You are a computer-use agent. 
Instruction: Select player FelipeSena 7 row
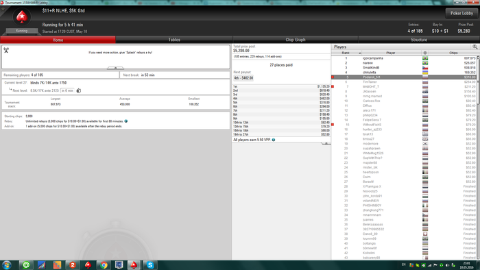pyautogui.click(x=404, y=120)
